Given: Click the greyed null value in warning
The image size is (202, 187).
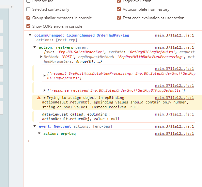Looking at the screenshot, I should [134, 107].
